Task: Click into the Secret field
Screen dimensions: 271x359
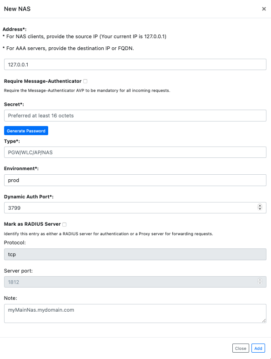Action: [135, 116]
